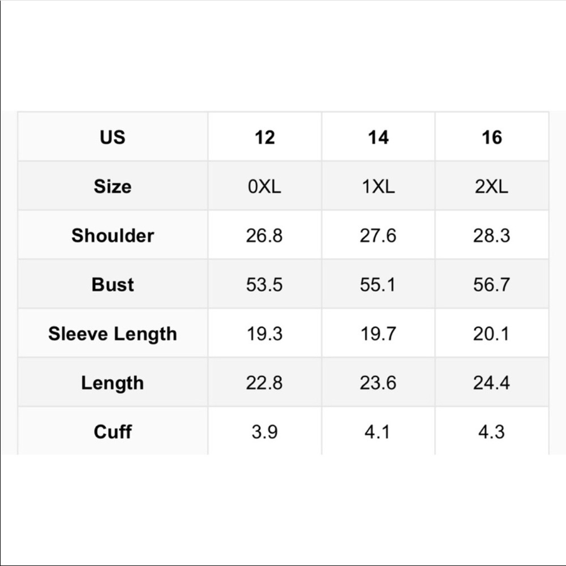Click the 2XL size cell
The width and height of the screenshot is (566, 566).
(491, 187)
